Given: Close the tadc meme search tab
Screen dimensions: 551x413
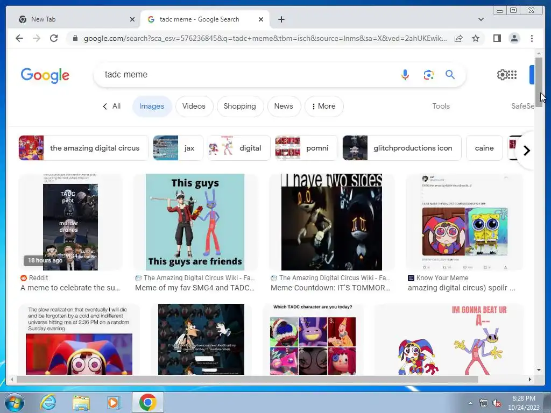Looking at the screenshot, I should point(261,19).
